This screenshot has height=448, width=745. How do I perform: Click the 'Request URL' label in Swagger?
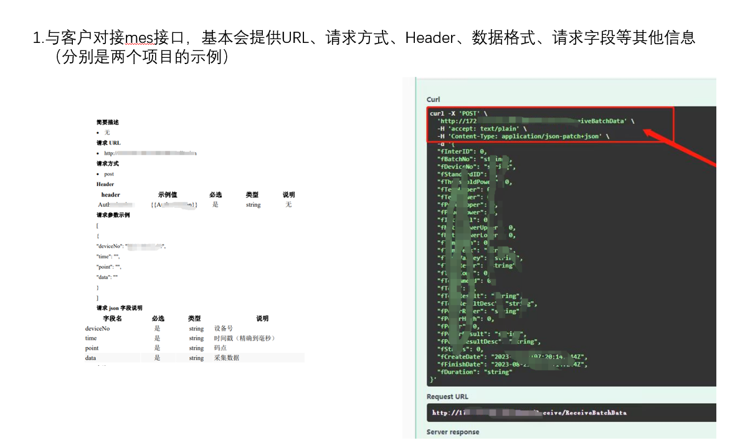447,396
